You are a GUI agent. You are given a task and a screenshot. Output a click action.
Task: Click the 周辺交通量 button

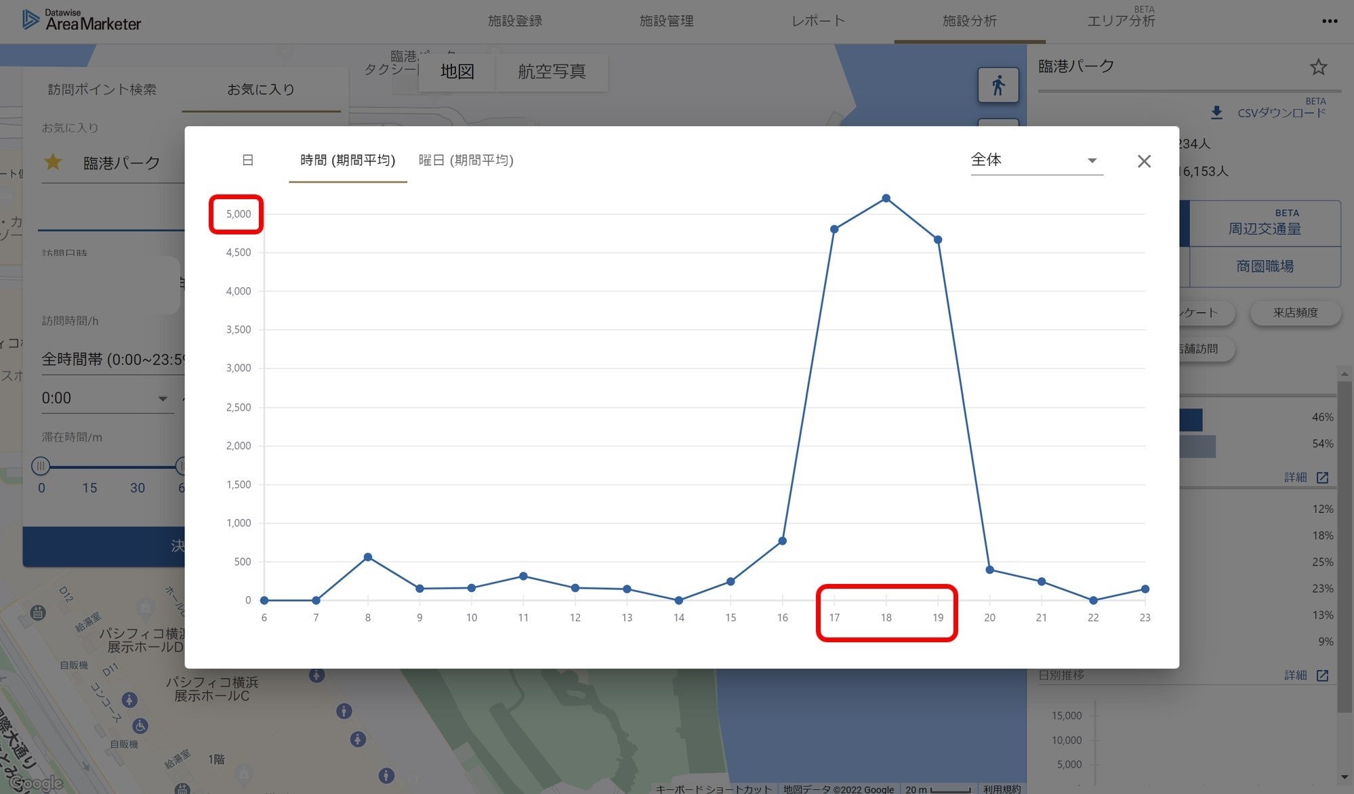pyautogui.click(x=1264, y=224)
